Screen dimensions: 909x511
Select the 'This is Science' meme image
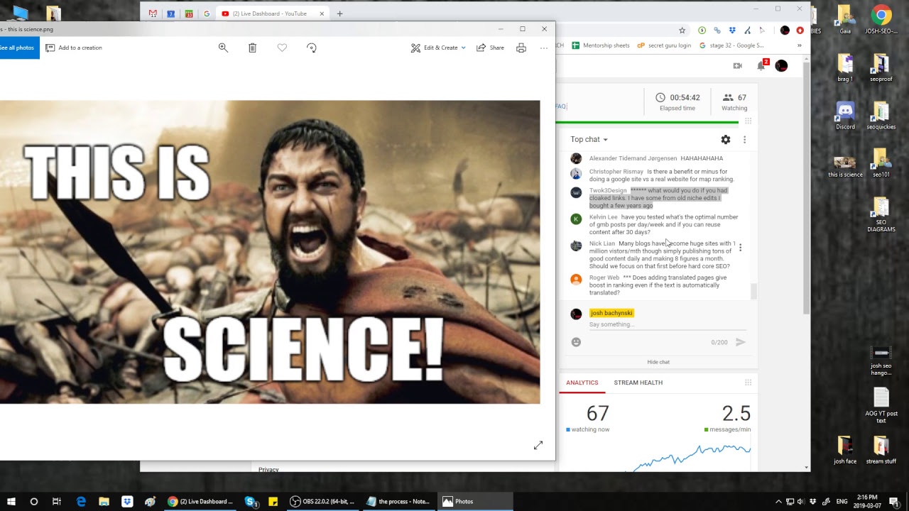coord(270,252)
